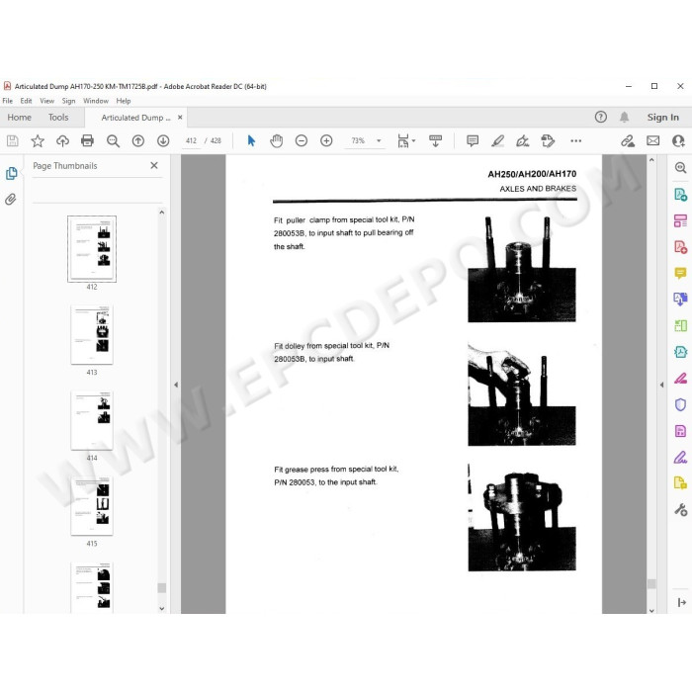
Task: Print the document using printer icon
Action: 87,140
